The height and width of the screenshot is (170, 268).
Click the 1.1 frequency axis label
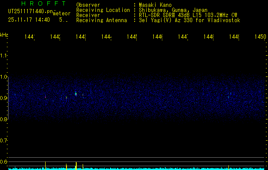(4, 56)
